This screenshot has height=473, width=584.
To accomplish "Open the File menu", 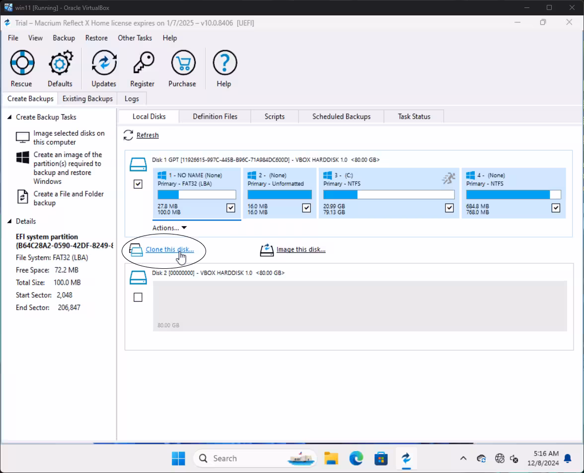I will coord(13,38).
